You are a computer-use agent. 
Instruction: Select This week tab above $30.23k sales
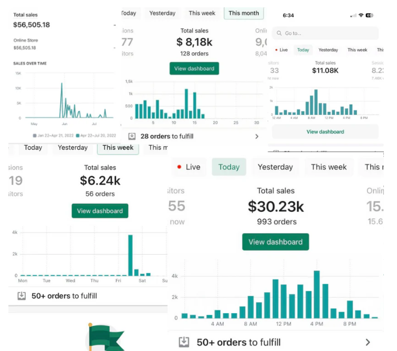pyautogui.click(x=329, y=167)
